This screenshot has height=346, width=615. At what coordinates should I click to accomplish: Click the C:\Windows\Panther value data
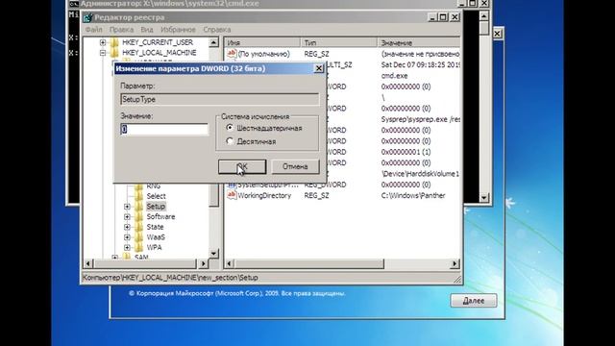[x=413, y=195]
